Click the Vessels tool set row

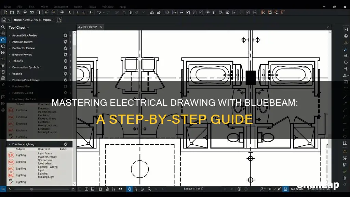pyautogui.click(x=40, y=74)
